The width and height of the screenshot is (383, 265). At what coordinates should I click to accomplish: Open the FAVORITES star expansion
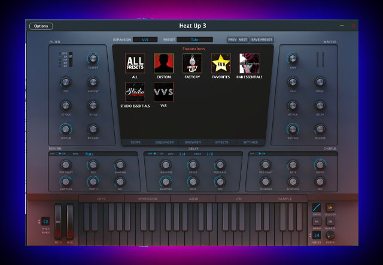click(221, 63)
